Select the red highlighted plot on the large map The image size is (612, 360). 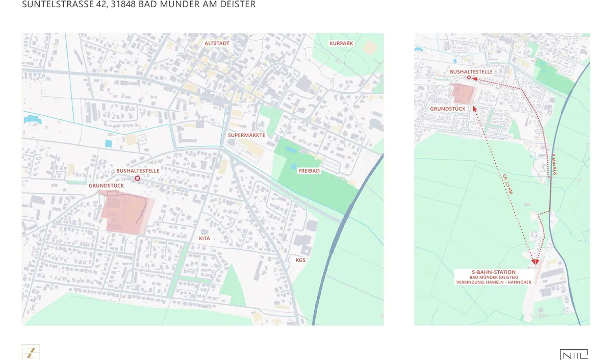[x=126, y=214]
